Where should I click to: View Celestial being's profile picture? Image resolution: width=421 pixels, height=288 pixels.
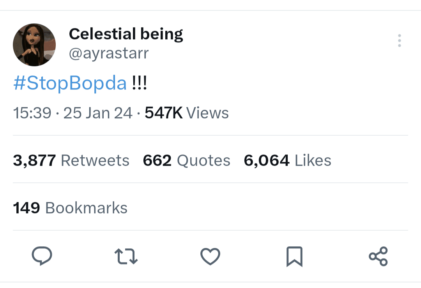coord(34,45)
